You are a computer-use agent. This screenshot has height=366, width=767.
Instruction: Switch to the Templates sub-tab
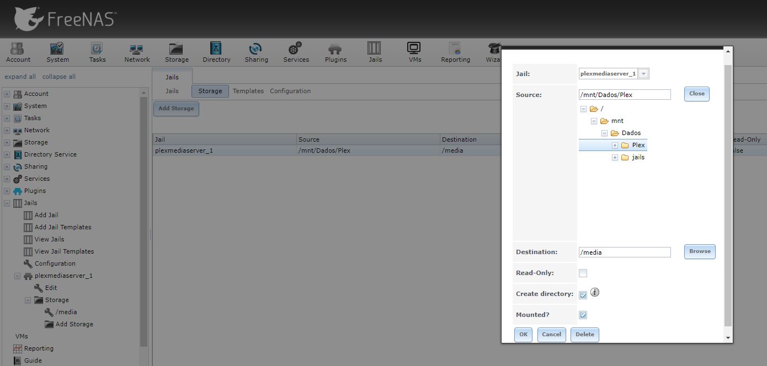click(248, 91)
